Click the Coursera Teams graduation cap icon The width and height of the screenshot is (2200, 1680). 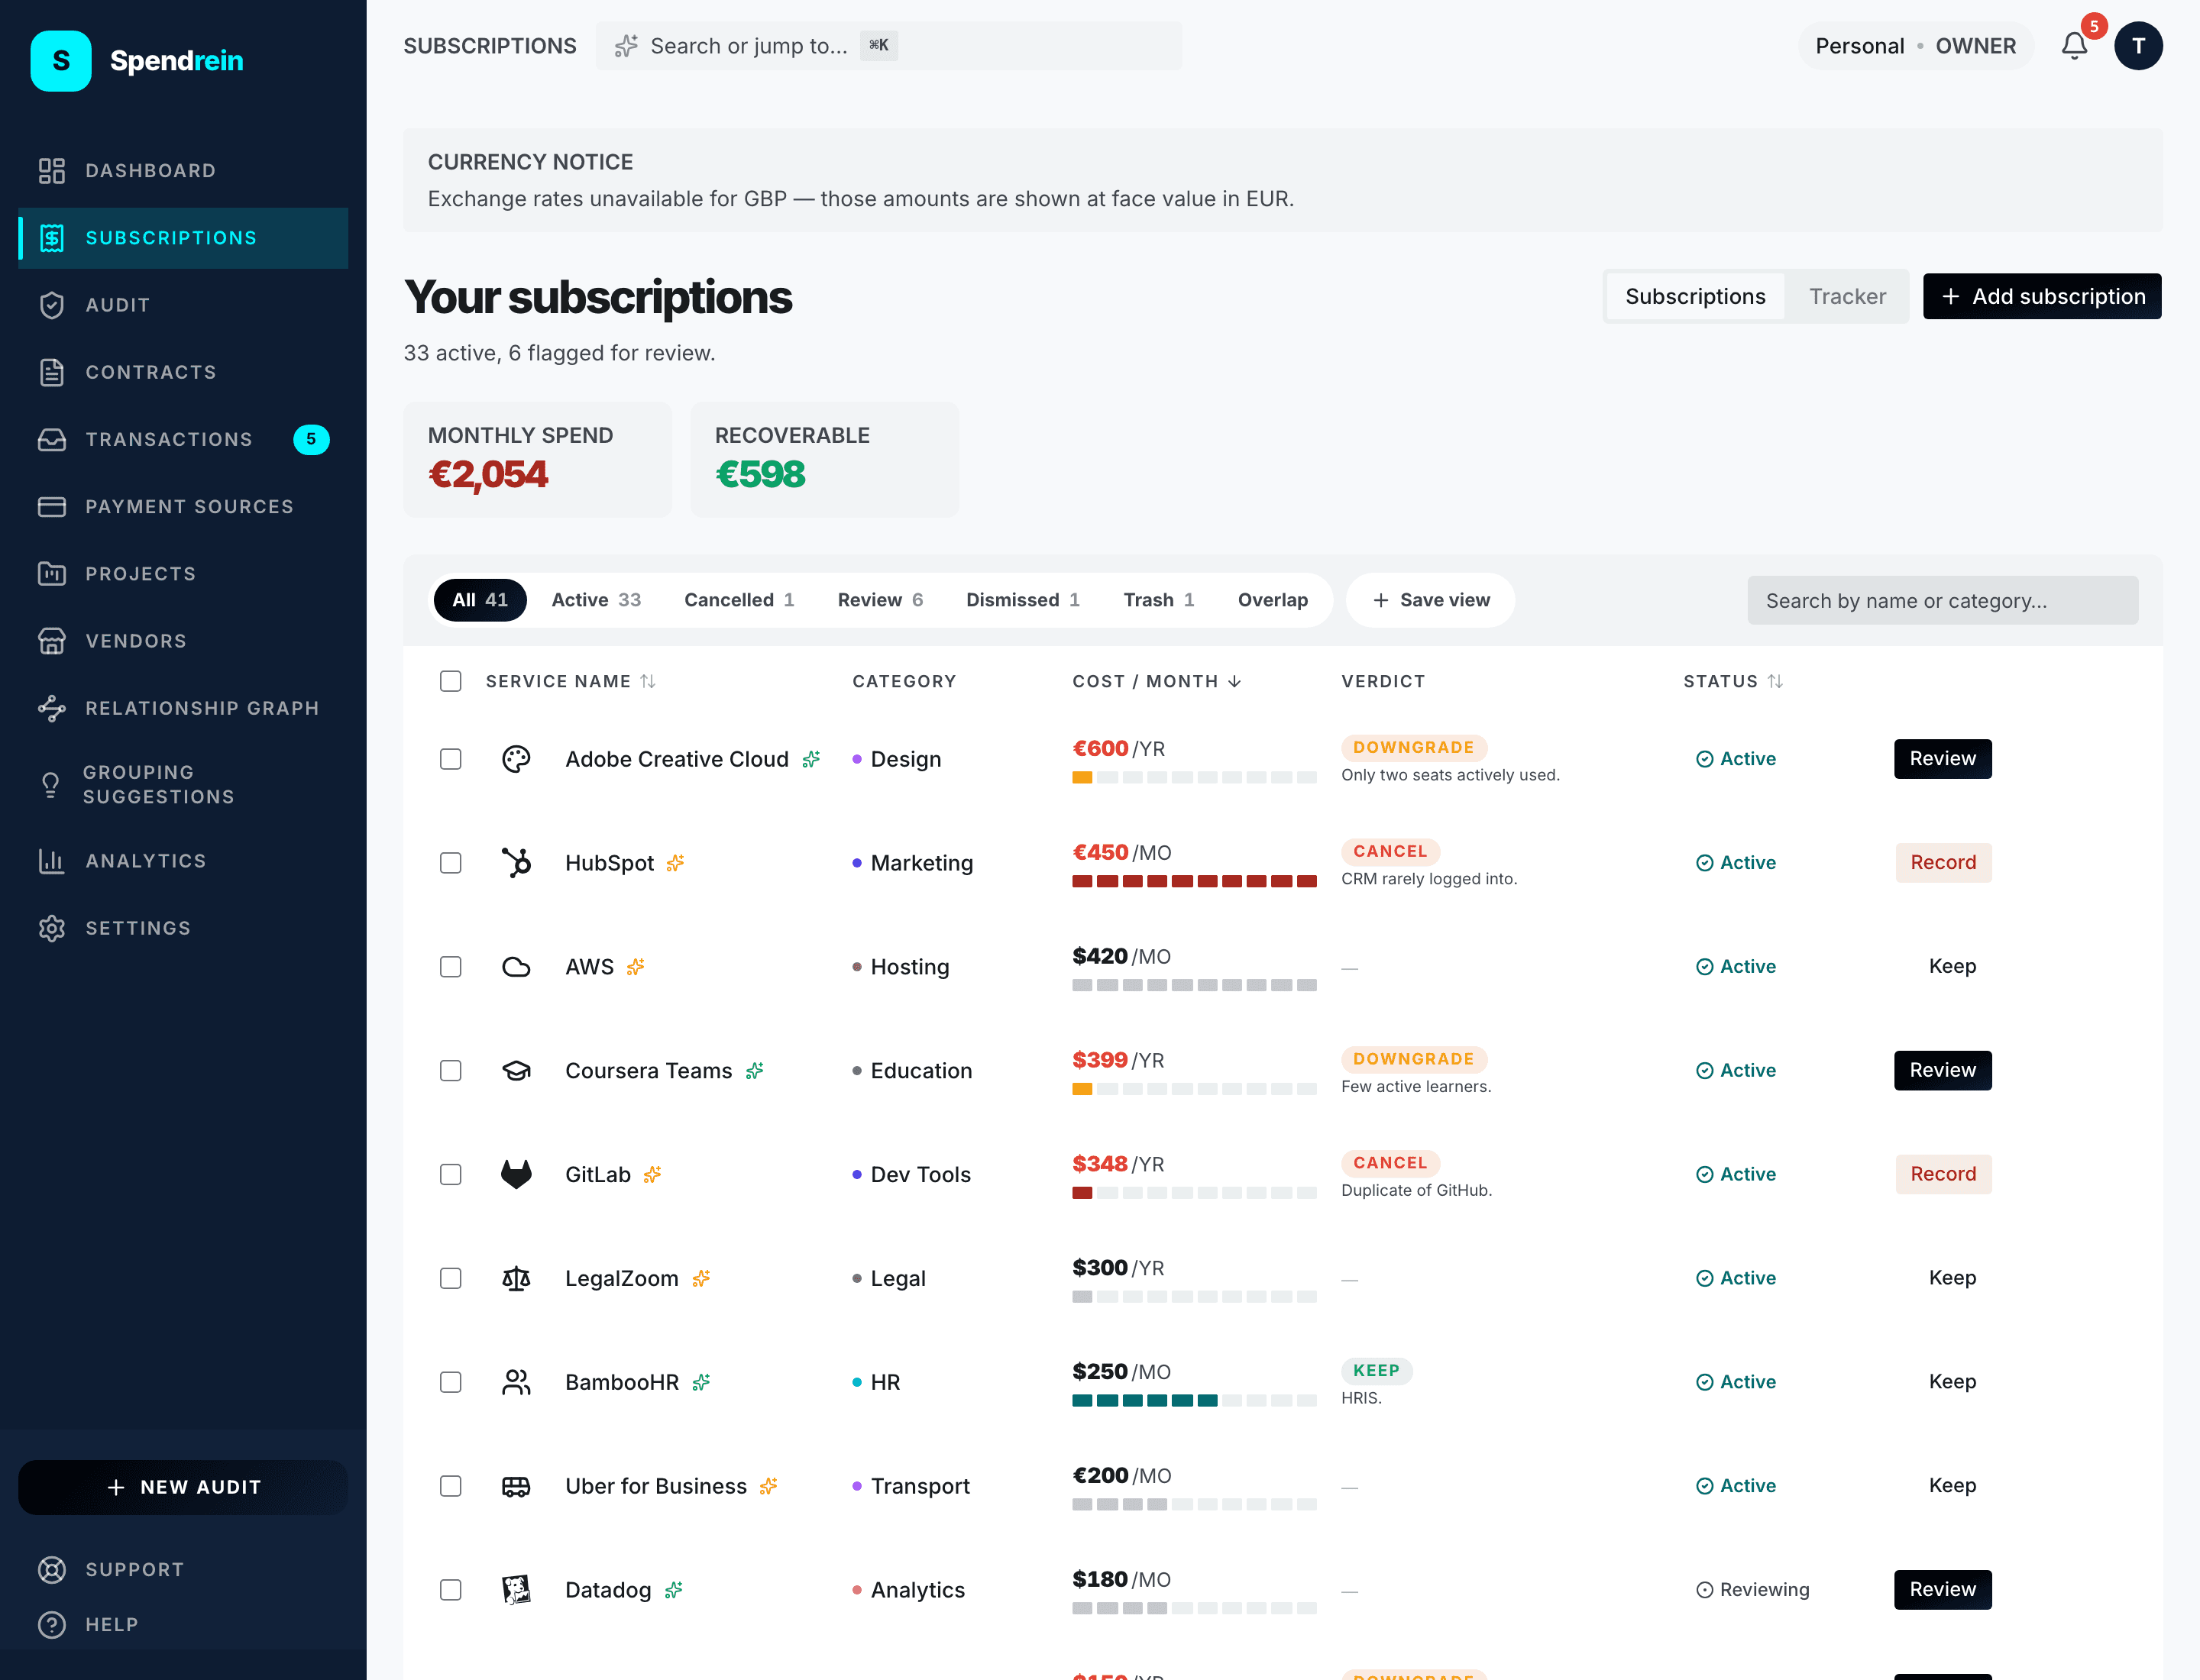pyautogui.click(x=516, y=1071)
